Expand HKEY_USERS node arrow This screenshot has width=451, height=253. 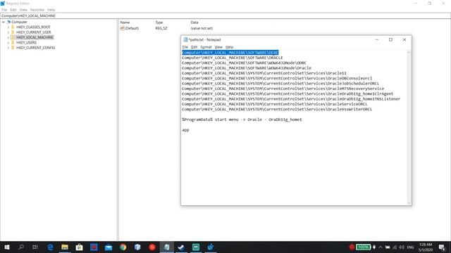click(8, 42)
